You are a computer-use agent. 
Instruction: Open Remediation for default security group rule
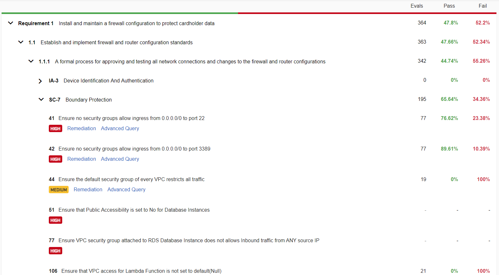(x=88, y=190)
